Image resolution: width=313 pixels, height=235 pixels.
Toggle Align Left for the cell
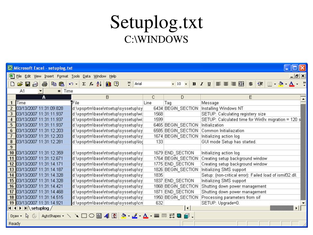pos(218,84)
